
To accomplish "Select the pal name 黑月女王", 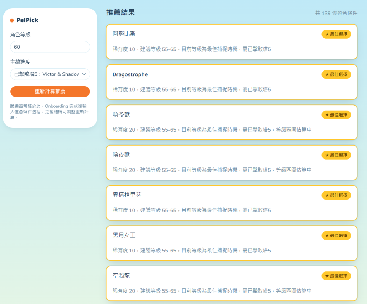I will [124, 235].
